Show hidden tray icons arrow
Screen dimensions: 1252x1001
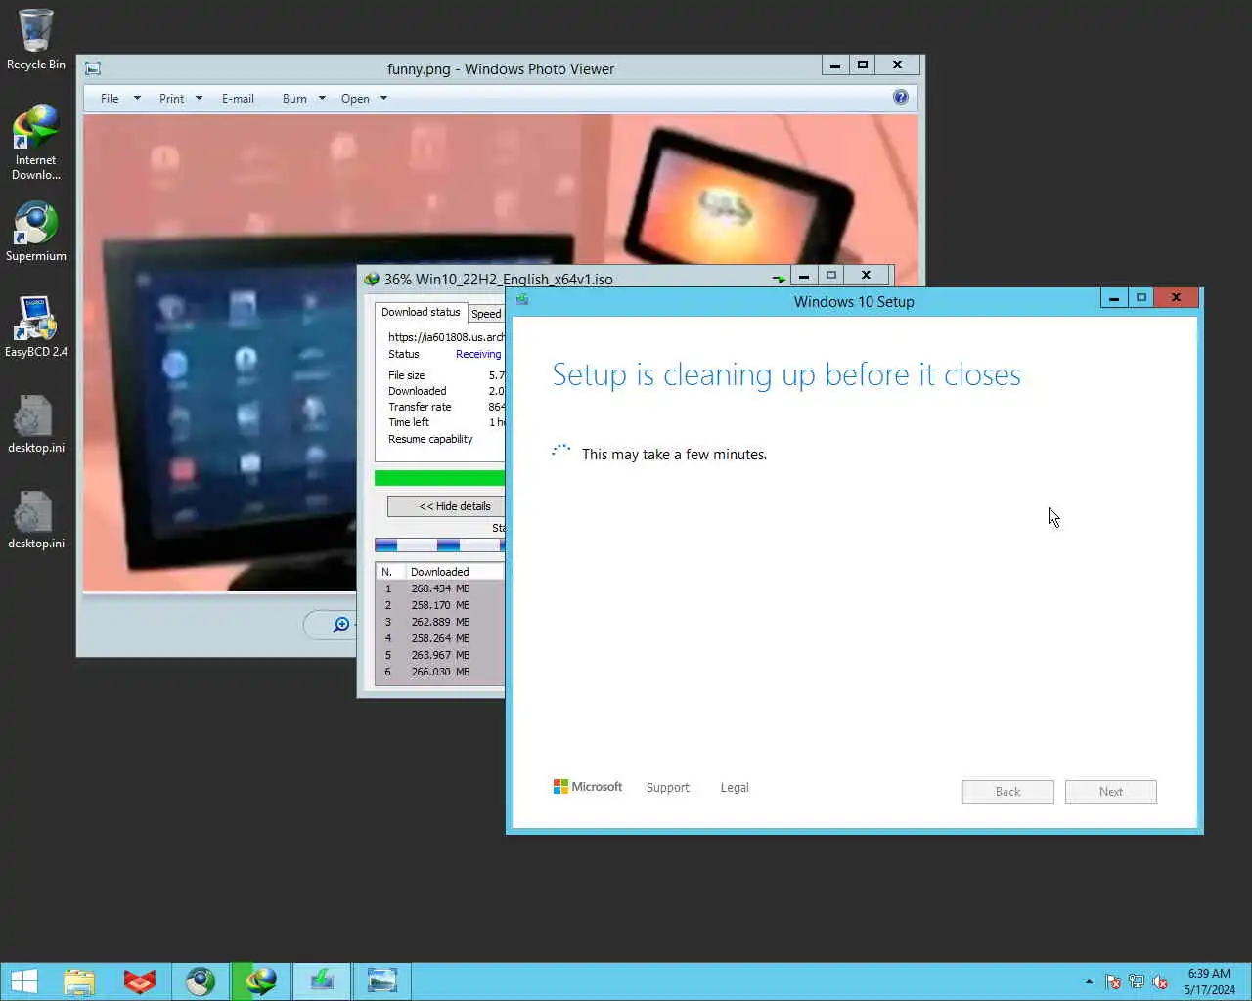coord(1089,981)
